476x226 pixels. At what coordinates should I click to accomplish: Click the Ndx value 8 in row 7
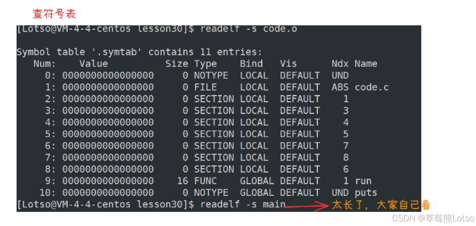346,158
